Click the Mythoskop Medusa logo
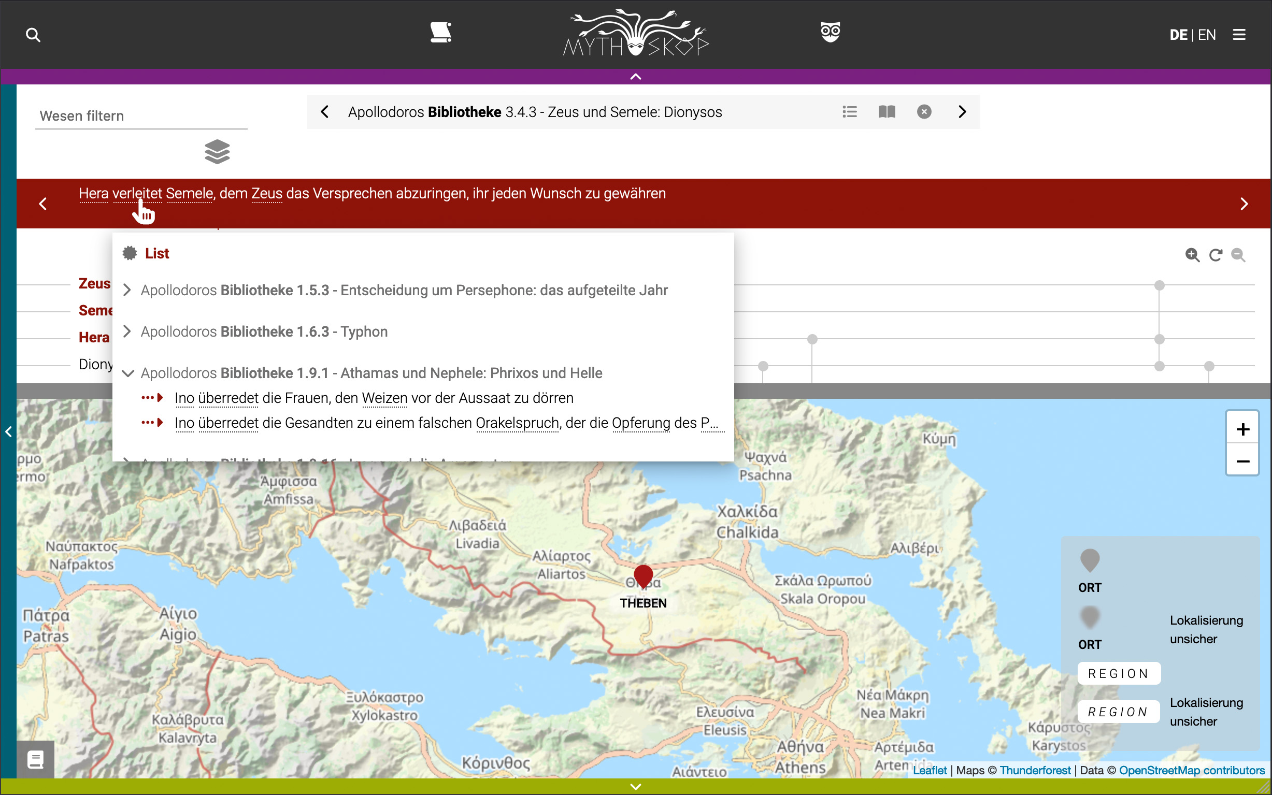1272x795 pixels. pos(636,33)
